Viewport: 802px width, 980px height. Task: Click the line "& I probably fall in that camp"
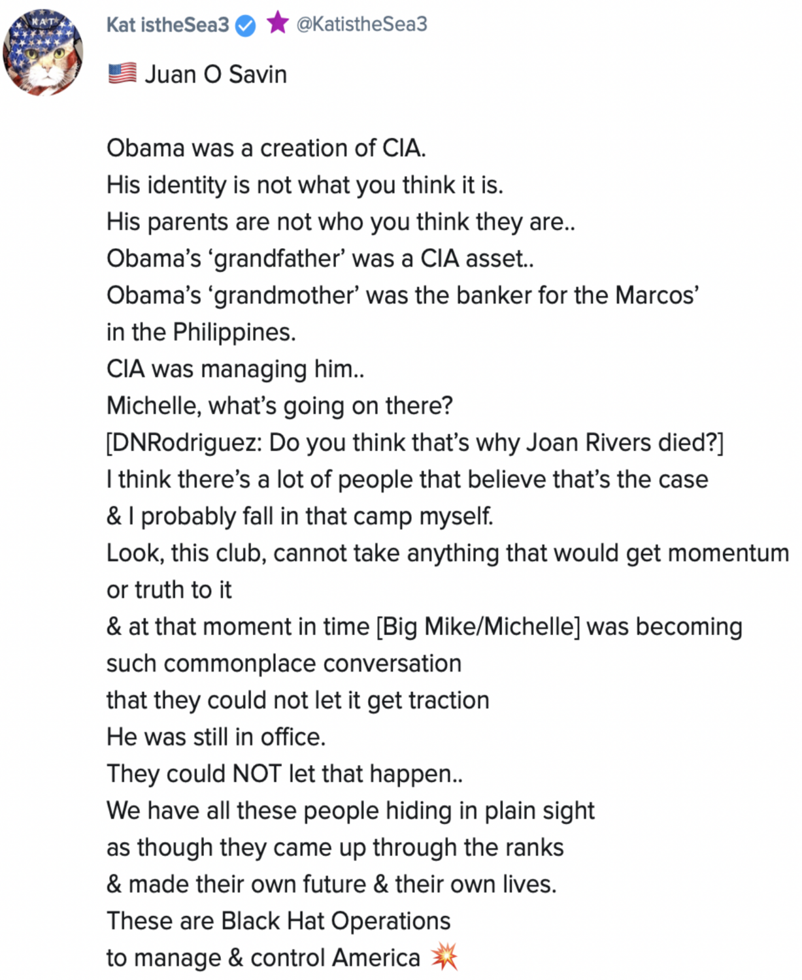[299, 516]
